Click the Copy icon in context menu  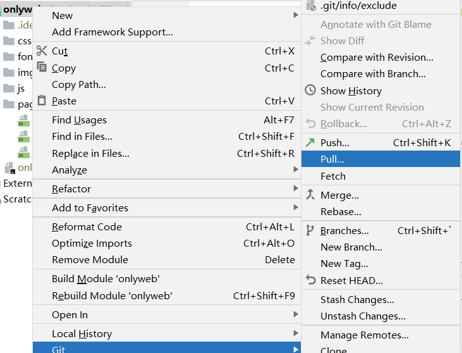click(x=42, y=68)
